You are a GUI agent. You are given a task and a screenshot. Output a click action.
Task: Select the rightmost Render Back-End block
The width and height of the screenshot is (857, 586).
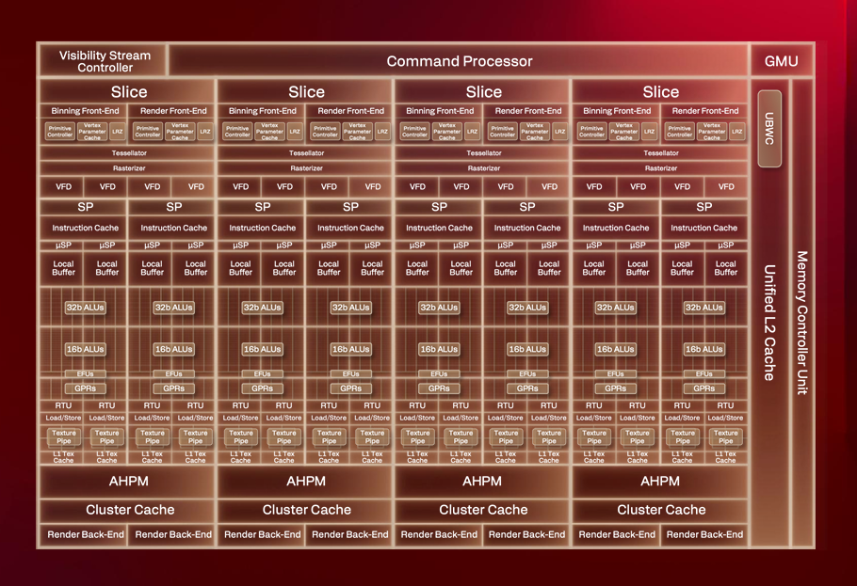(x=704, y=535)
